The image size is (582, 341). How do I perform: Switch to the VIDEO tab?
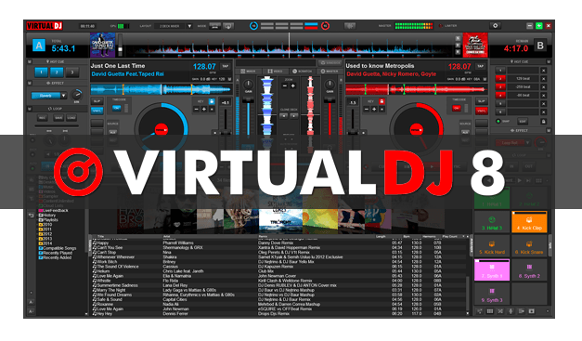point(276,71)
